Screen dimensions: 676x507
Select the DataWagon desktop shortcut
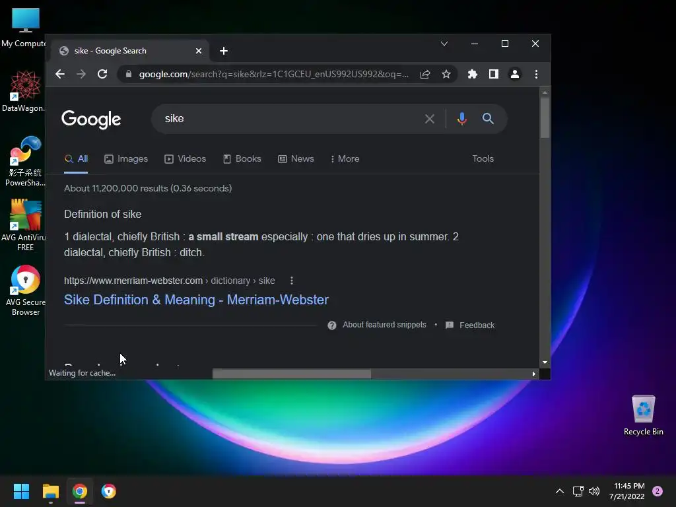tap(24, 91)
